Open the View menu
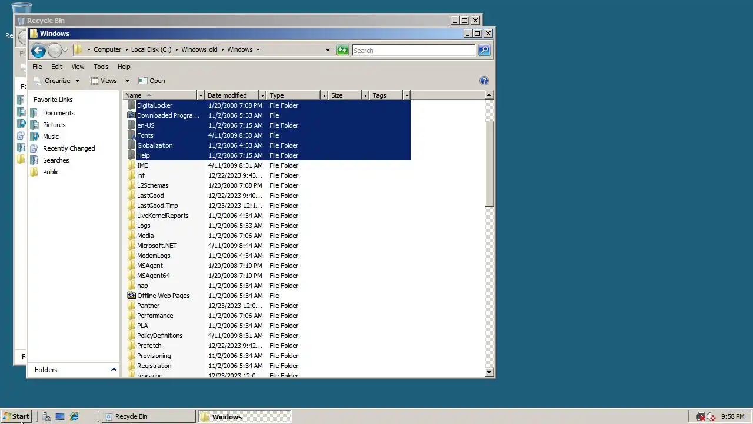 (x=78, y=67)
